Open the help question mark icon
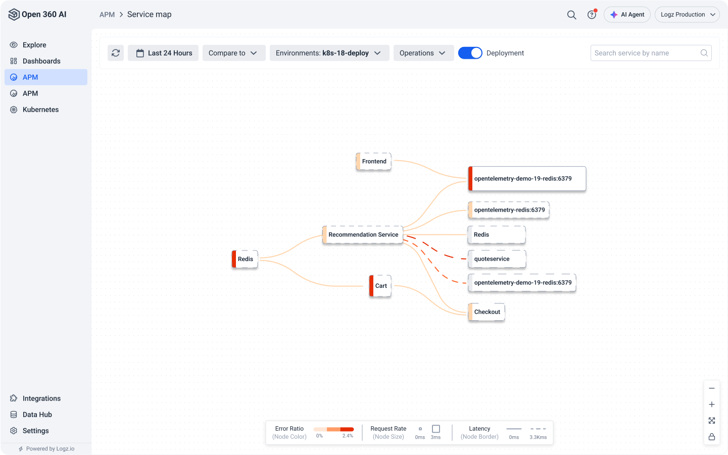The width and height of the screenshot is (728, 455). 592,15
